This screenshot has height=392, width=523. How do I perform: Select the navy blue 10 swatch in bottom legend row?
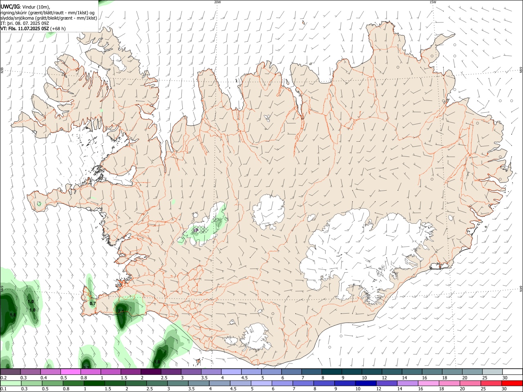click(x=365, y=383)
